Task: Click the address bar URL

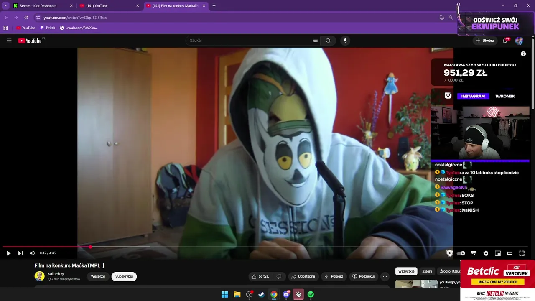Action: (75, 18)
